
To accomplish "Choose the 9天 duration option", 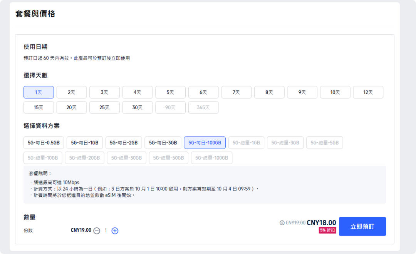I will click(302, 92).
